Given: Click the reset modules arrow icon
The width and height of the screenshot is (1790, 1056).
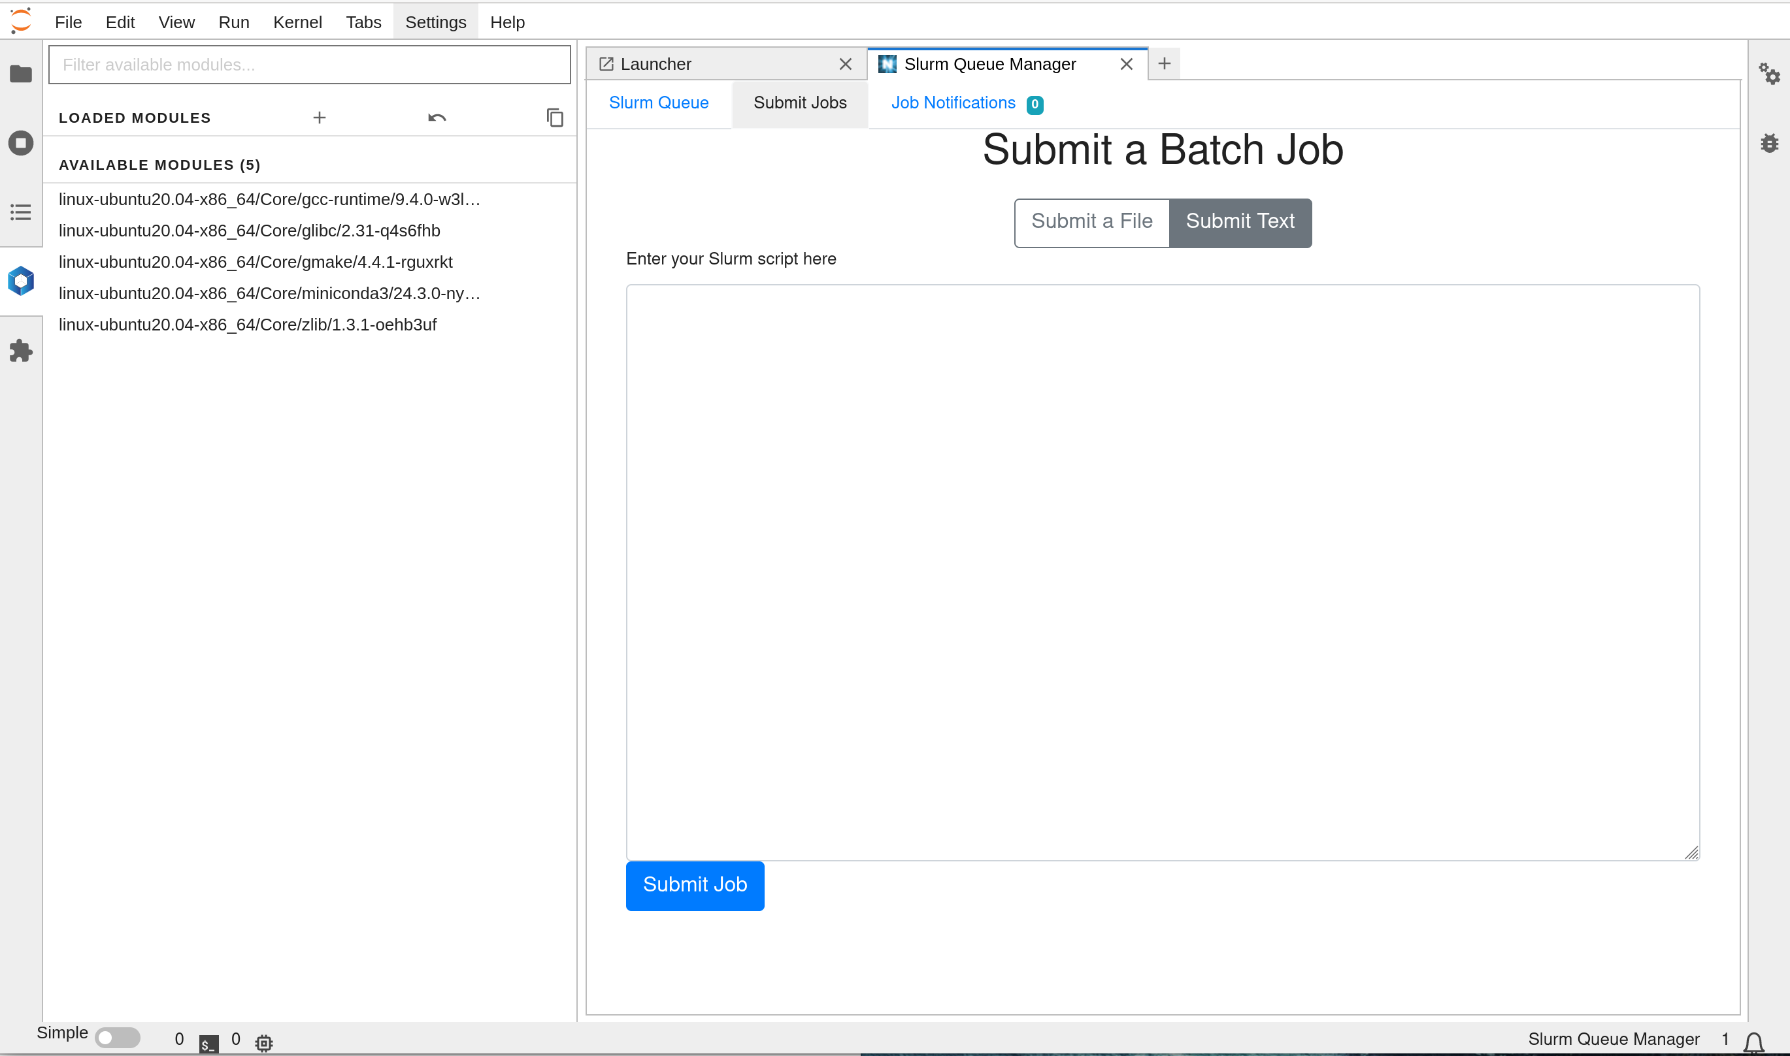Looking at the screenshot, I should click(437, 117).
